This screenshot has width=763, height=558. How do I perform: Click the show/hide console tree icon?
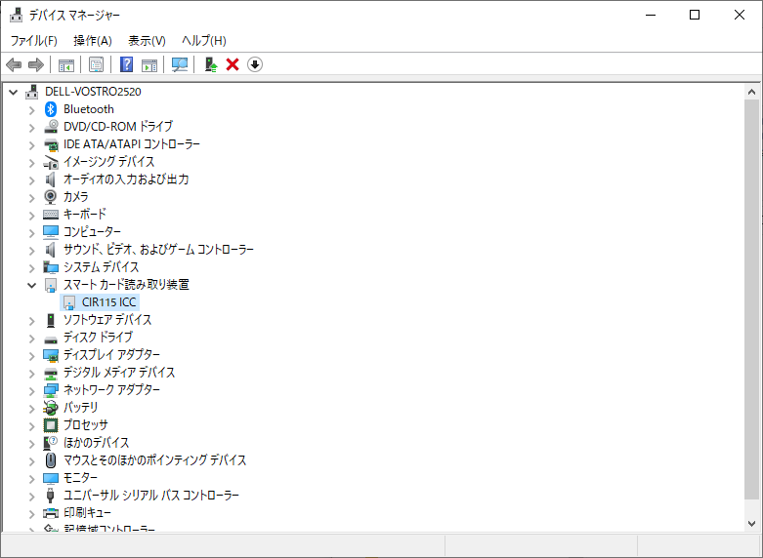[x=66, y=64]
